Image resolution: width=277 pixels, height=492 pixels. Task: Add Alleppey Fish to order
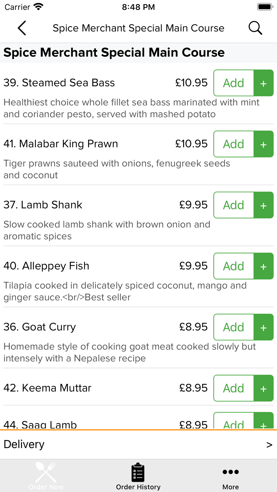point(234,266)
